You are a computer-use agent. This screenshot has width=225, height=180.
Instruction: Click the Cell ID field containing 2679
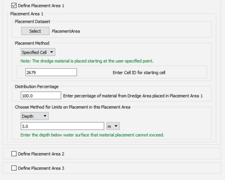51,72
